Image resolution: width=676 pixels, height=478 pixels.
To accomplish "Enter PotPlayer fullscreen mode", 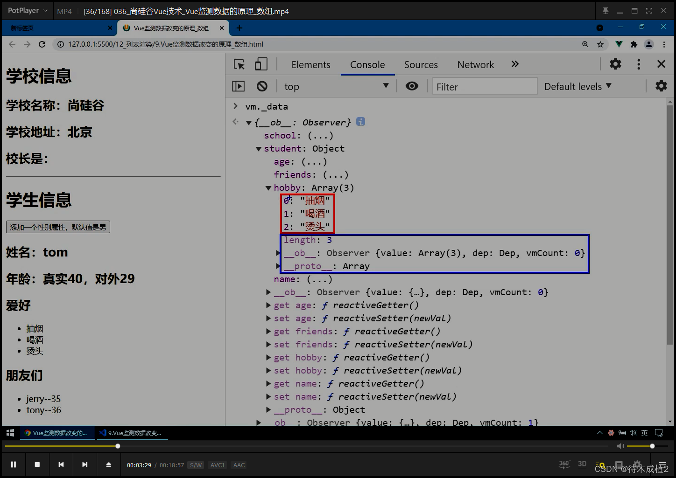I will coord(649,11).
